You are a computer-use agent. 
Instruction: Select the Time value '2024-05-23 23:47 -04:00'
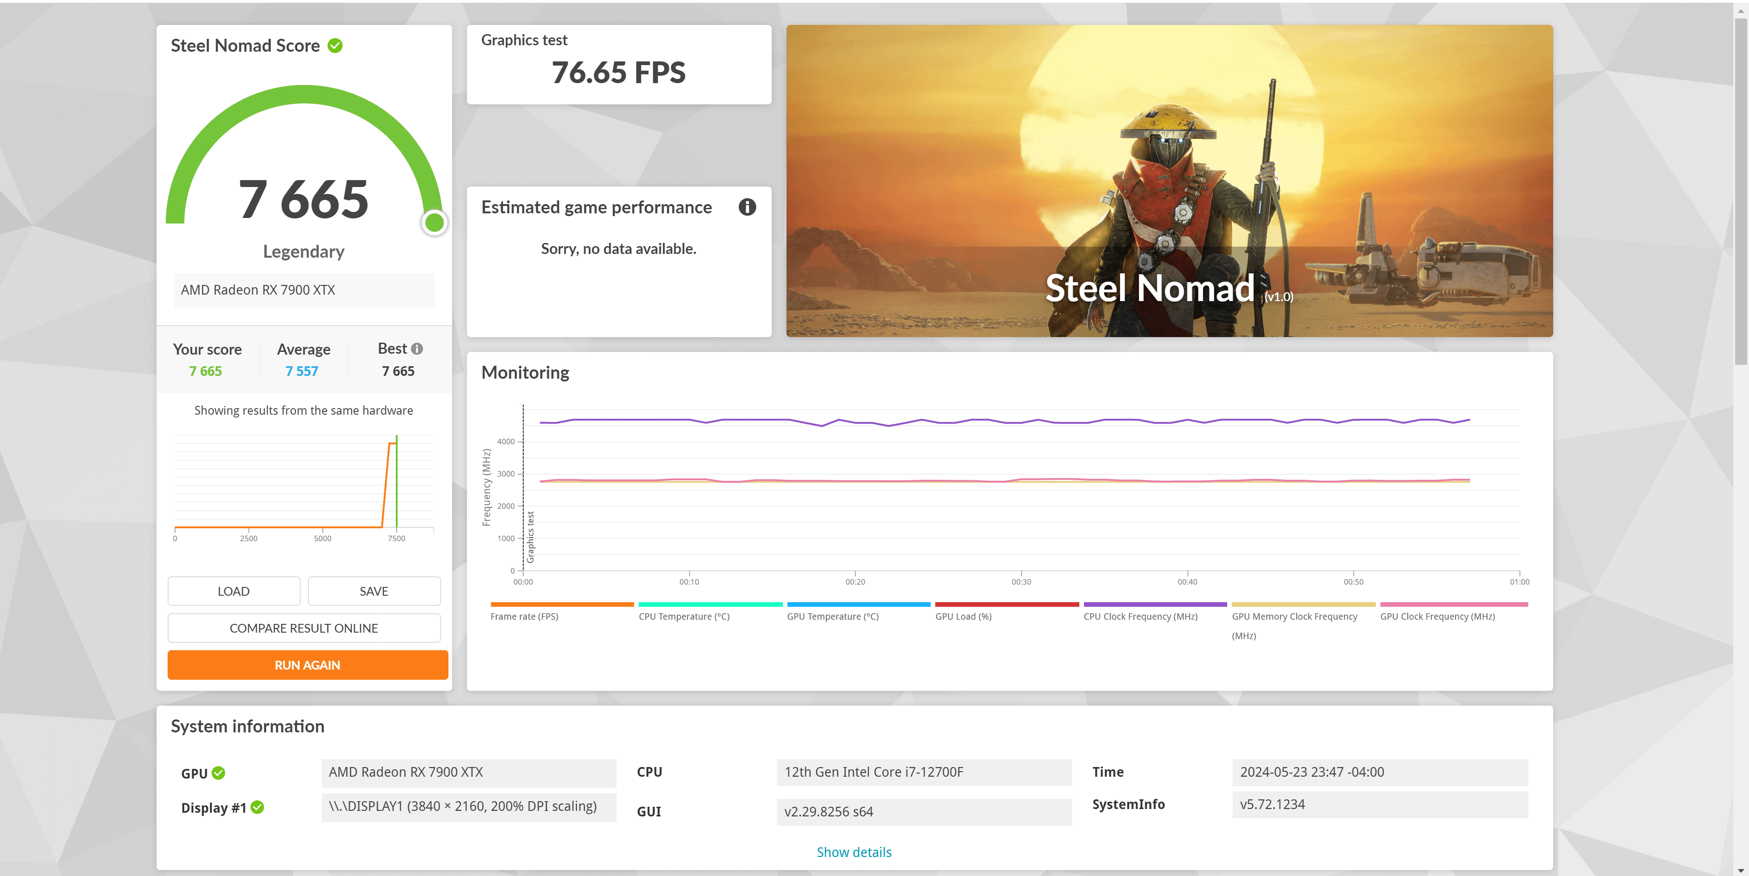click(1380, 772)
